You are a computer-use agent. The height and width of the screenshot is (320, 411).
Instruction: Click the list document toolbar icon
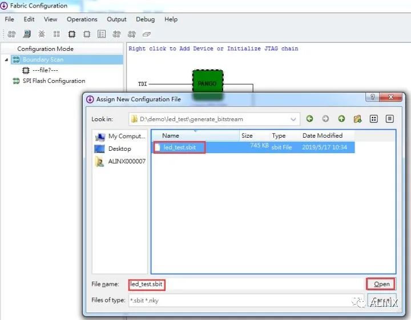102,34
